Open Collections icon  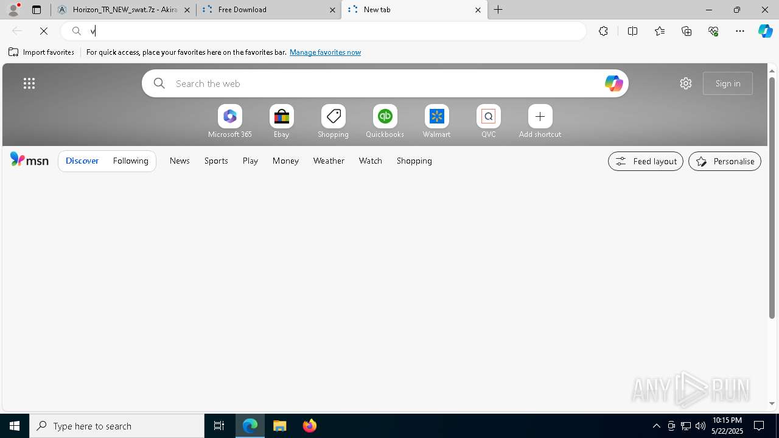[x=686, y=31]
